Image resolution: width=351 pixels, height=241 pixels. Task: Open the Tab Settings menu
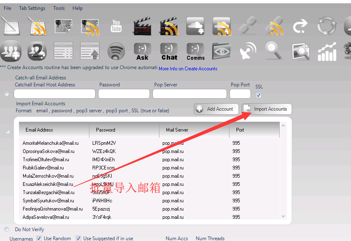[32, 8]
